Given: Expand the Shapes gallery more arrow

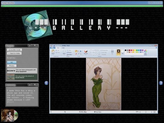Looking at the screenshot, I should click(99, 54).
